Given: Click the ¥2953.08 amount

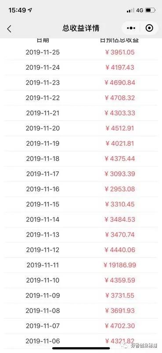Looking at the screenshot, I should coord(120,189).
